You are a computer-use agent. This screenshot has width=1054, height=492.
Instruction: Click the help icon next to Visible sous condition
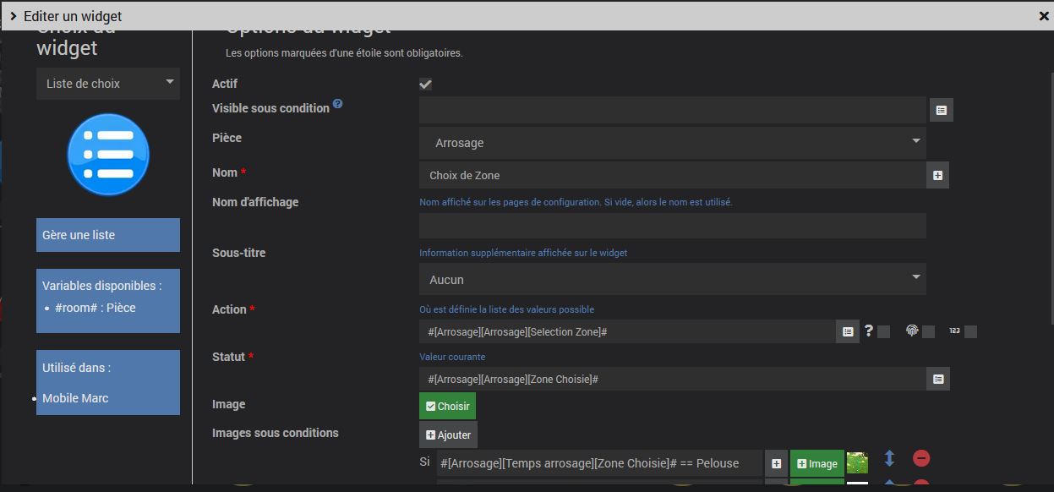pyautogui.click(x=337, y=104)
